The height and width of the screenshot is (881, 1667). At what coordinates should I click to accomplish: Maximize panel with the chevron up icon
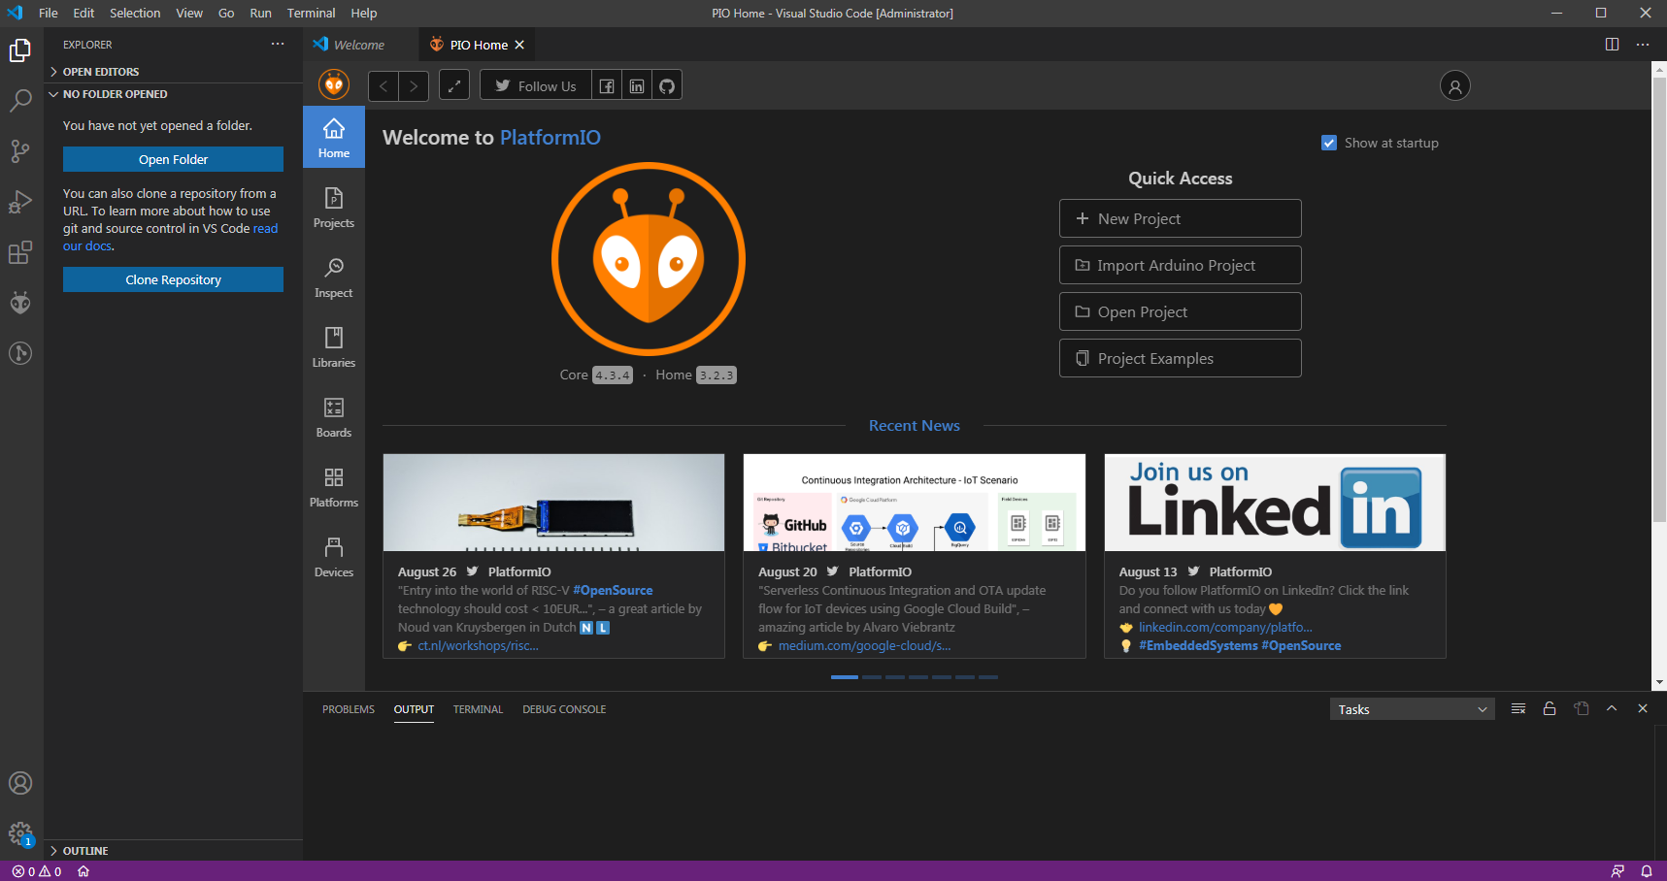coord(1612,709)
